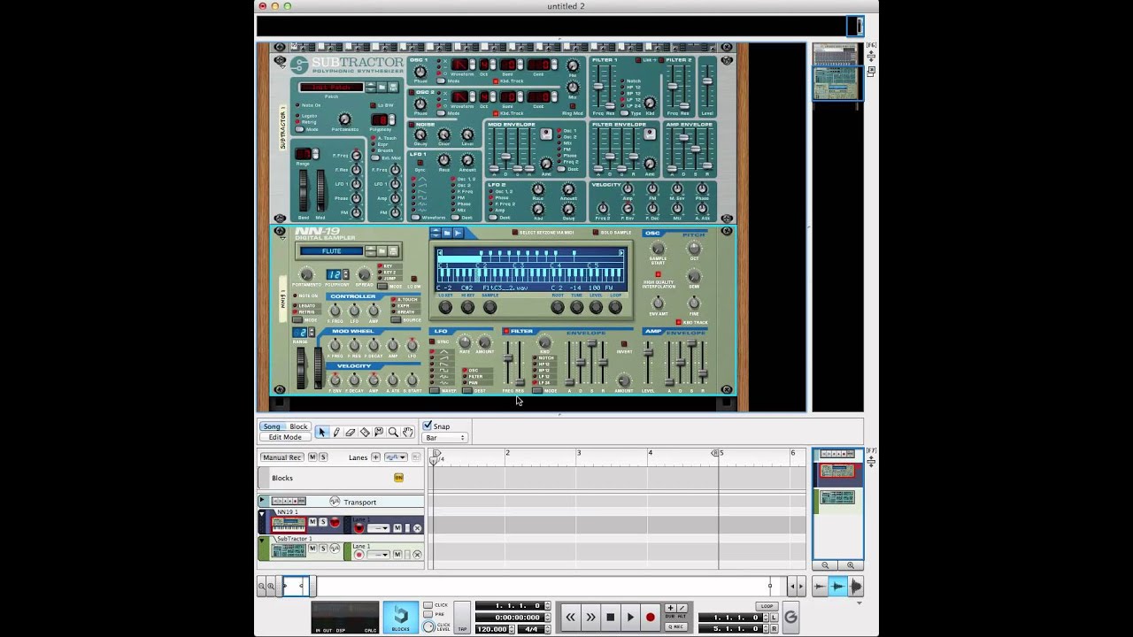Viewport: 1133px width, 637px height.
Task: Zoom in sequencer overview vertically
Action: 851,565
